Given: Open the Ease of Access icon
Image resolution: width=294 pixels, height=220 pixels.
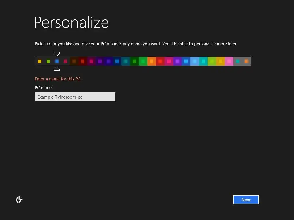Looking at the screenshot, I should [19, 200].
